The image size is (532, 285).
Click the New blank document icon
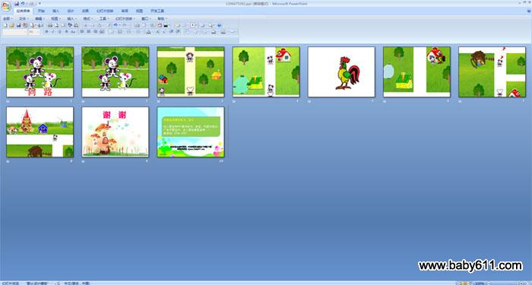5,25
